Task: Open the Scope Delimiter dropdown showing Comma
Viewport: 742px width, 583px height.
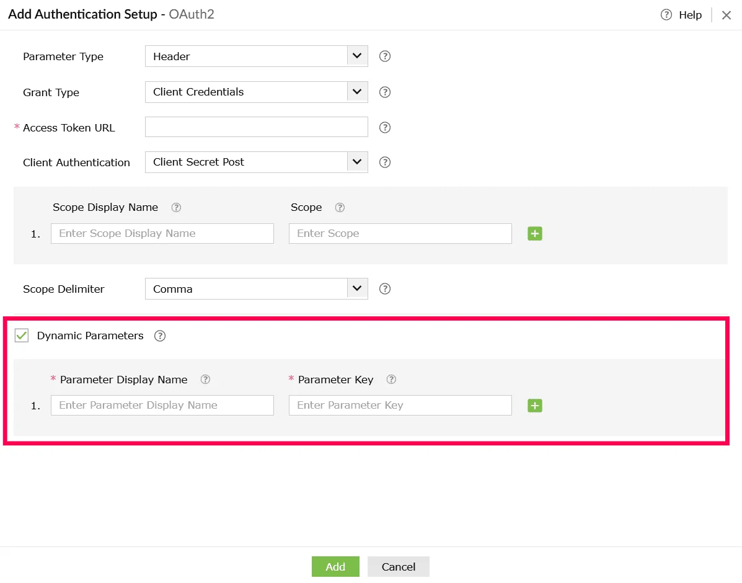Action: coord(257,289)
